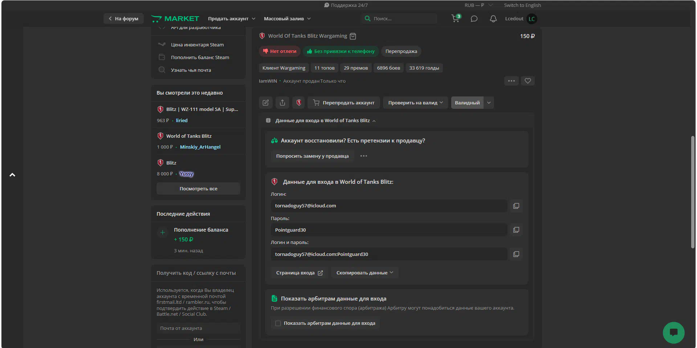Open three-dots menu next to heart
This screenshot has height=348, width=697.
[x=511, y=81]
